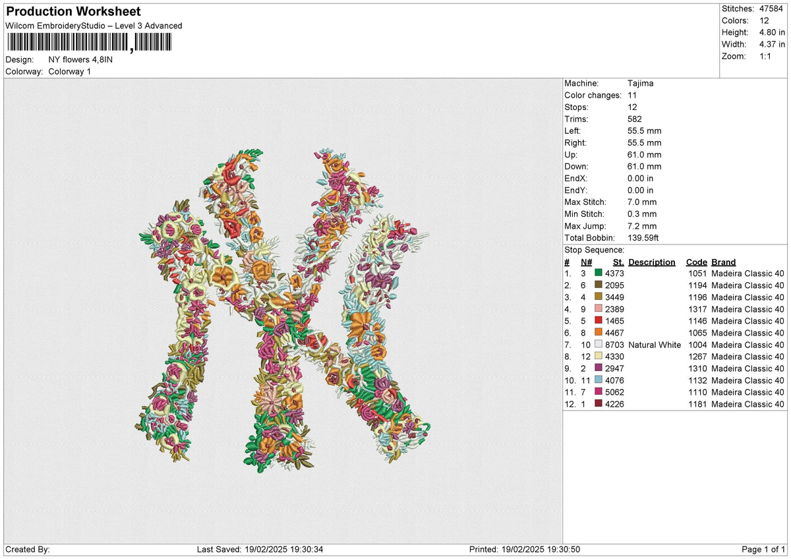The height and width of the screenshot is (559, 791).
Task: Select the stitch count '4226' in last row
Action: point(614,403)
